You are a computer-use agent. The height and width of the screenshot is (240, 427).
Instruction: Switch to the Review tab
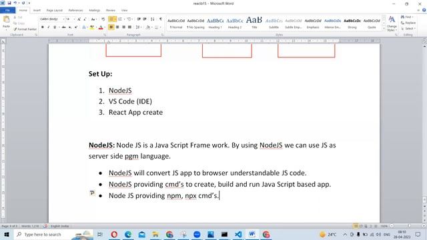(110, 11)
